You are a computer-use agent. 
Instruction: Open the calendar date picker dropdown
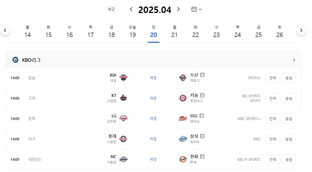coord(196,9)
